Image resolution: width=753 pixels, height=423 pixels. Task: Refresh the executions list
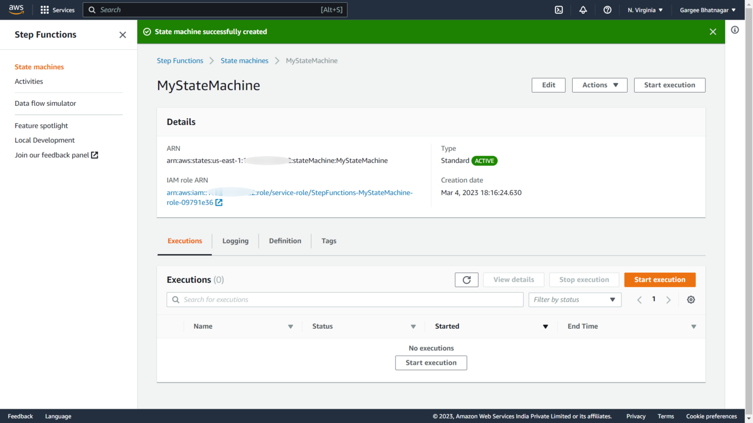coord(466,280)
